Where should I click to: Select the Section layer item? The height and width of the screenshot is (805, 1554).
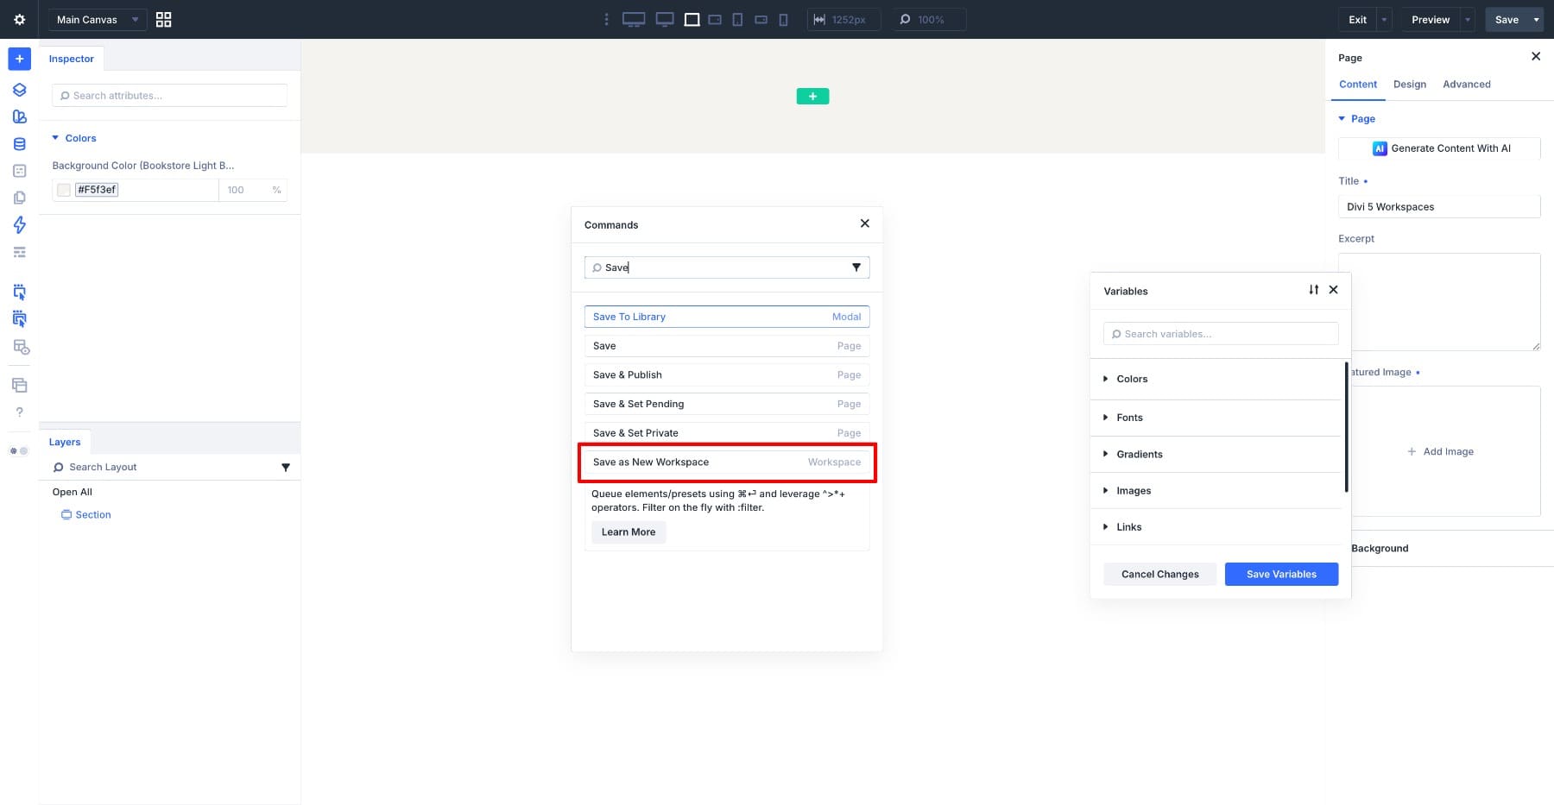pyautogui.click(x=86, y=514)
